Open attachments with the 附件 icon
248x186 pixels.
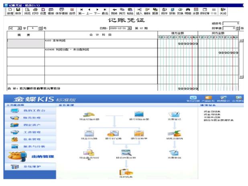165,11
